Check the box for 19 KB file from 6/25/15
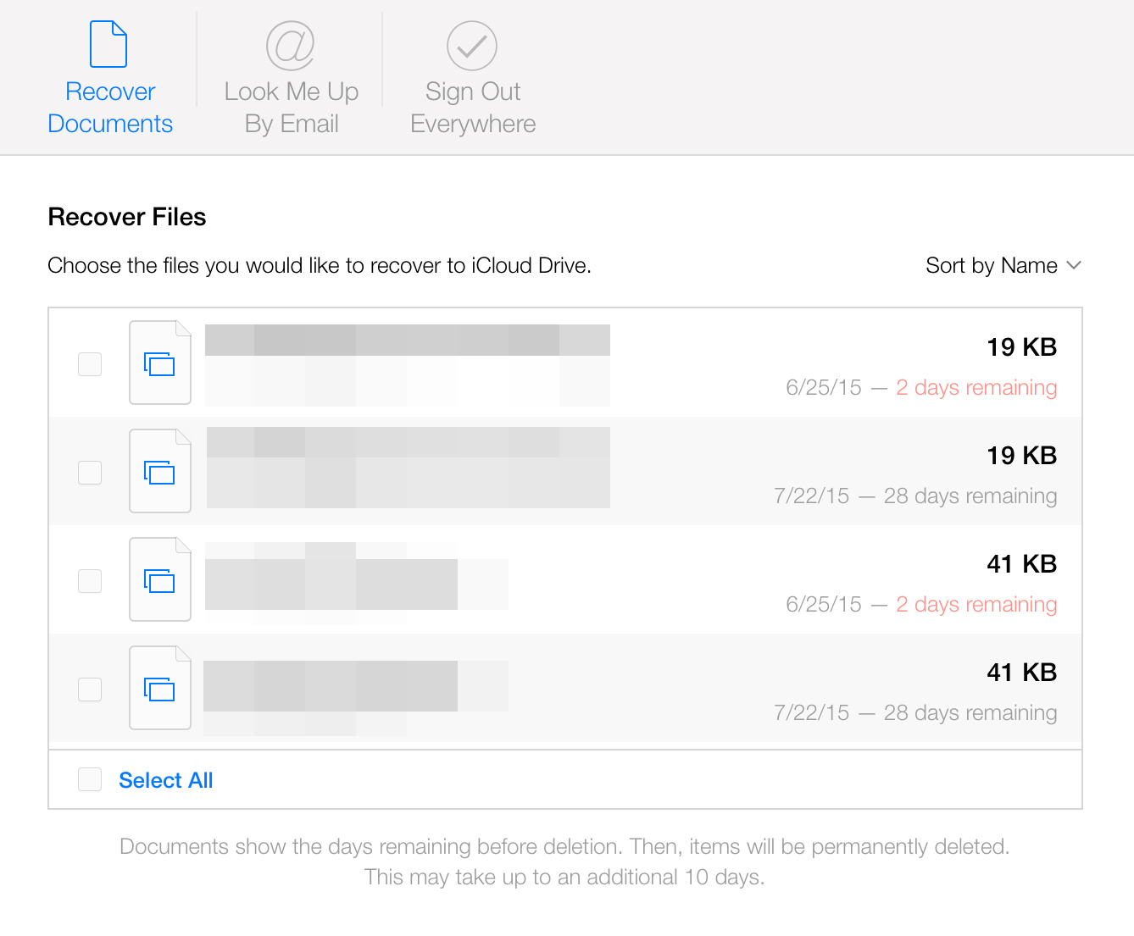Screen dimensions: 1134x936 point(90,364)
